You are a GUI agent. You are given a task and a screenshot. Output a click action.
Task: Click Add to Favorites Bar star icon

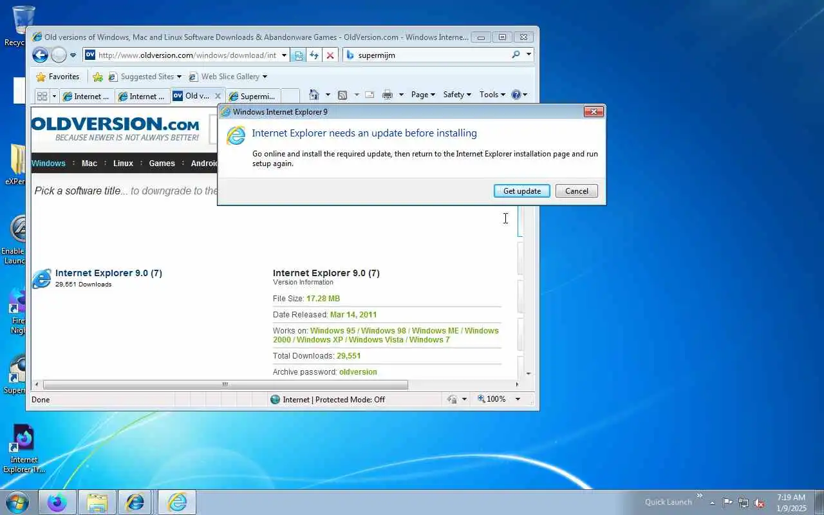coord(98,77)
